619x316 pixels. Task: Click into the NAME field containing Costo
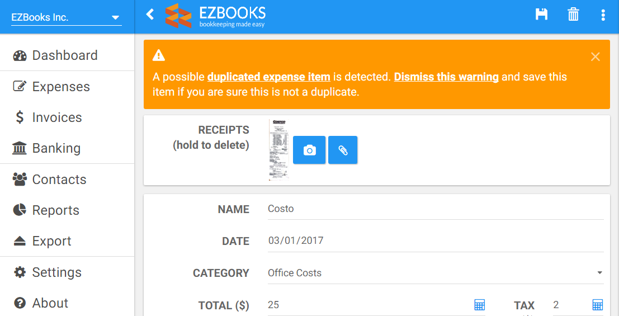click(x=436, y=209)
